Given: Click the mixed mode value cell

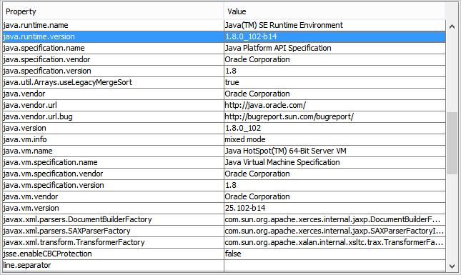Looking at the screenshot, I should coord(335,140).
